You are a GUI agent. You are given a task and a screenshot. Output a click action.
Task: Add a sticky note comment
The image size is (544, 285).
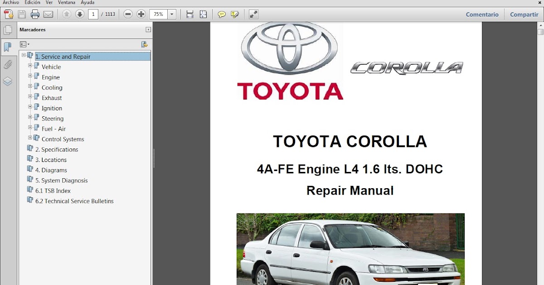(x=222, y=14)
